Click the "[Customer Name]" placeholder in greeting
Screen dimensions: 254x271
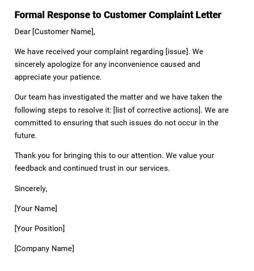[x=64, y=32]
